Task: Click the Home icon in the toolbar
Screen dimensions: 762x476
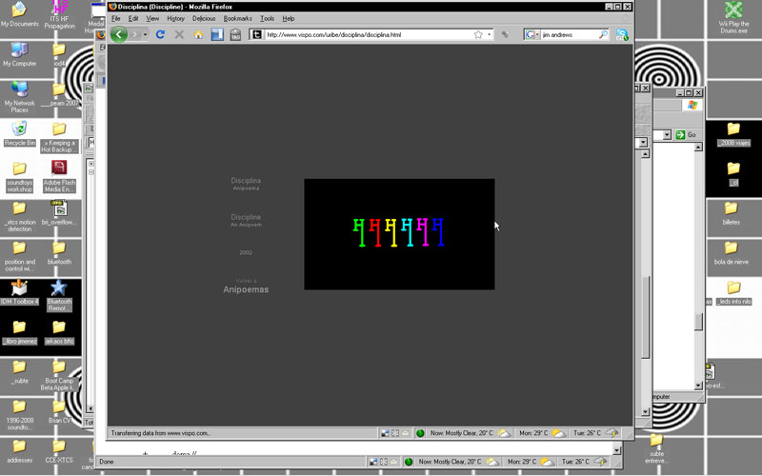Action: click(x=198, y=34)
